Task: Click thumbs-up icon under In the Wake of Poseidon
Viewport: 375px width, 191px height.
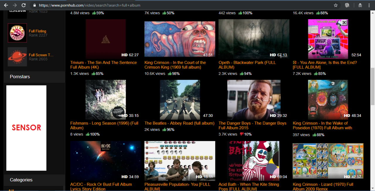Action: click(315, 134)
